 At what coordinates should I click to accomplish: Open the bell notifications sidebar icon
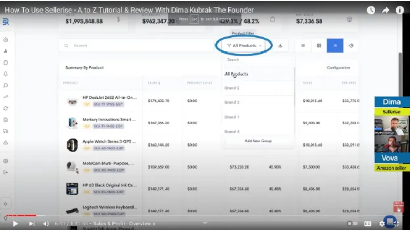pos(6,74)
